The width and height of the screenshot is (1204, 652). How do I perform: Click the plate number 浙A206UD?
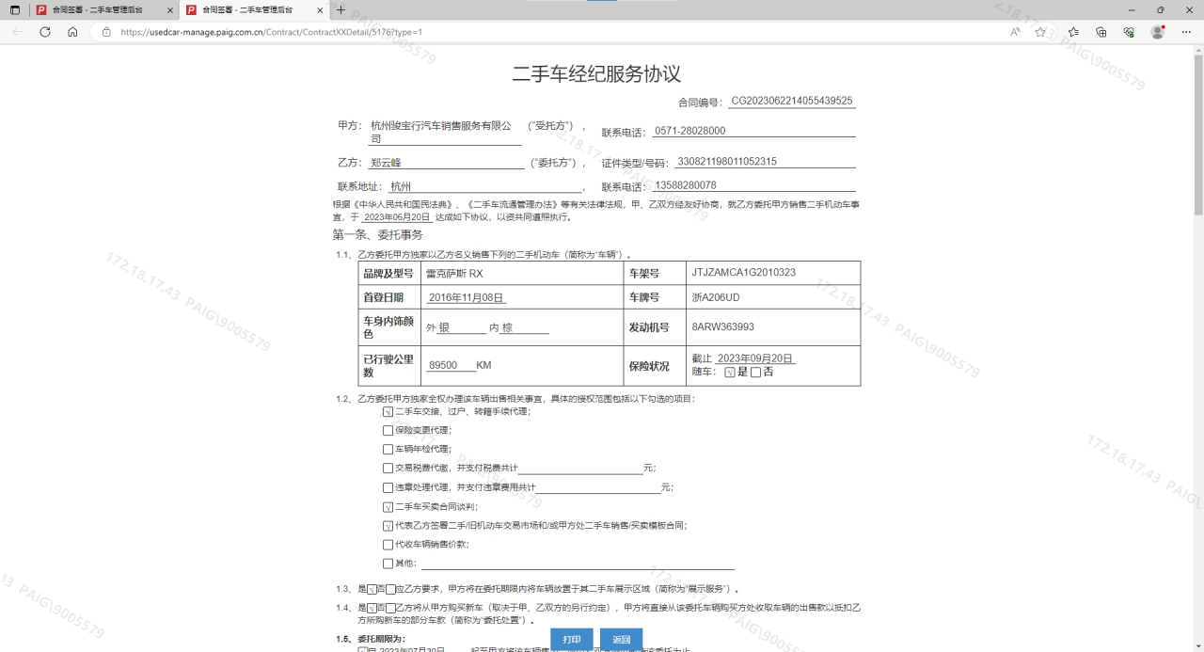click(715, 297)
